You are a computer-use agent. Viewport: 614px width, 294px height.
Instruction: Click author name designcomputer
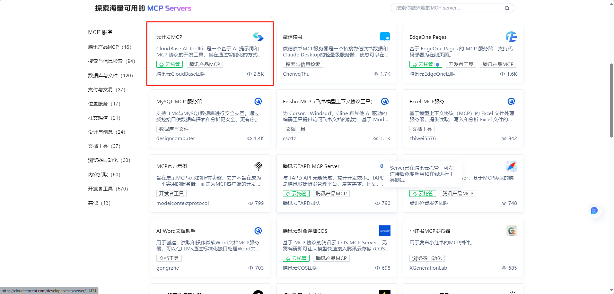tap(176, 139)
